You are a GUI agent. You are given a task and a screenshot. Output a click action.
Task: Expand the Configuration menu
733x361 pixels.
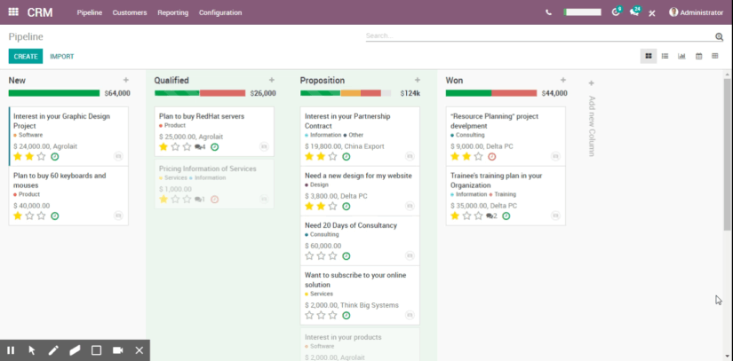[x=220, y=12]
